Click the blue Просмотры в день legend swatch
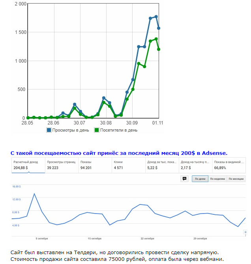 click(x=49, y=130)
